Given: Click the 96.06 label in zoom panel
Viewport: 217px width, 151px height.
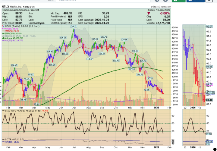Looking at the screenshot, I should [209, 27].
